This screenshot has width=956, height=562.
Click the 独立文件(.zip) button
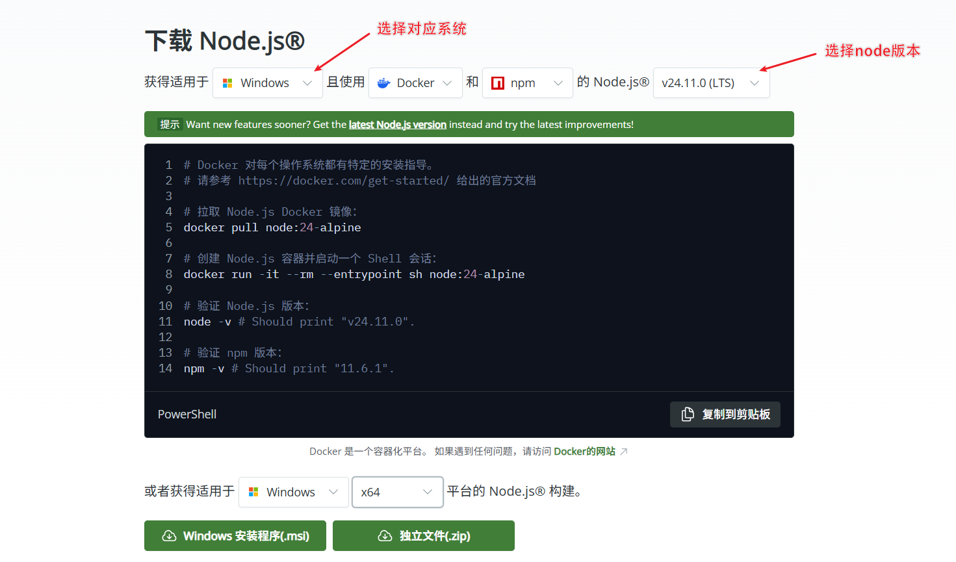[423, 535]
